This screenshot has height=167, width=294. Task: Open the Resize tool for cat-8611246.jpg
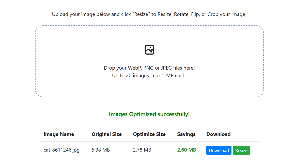[241, 150]
